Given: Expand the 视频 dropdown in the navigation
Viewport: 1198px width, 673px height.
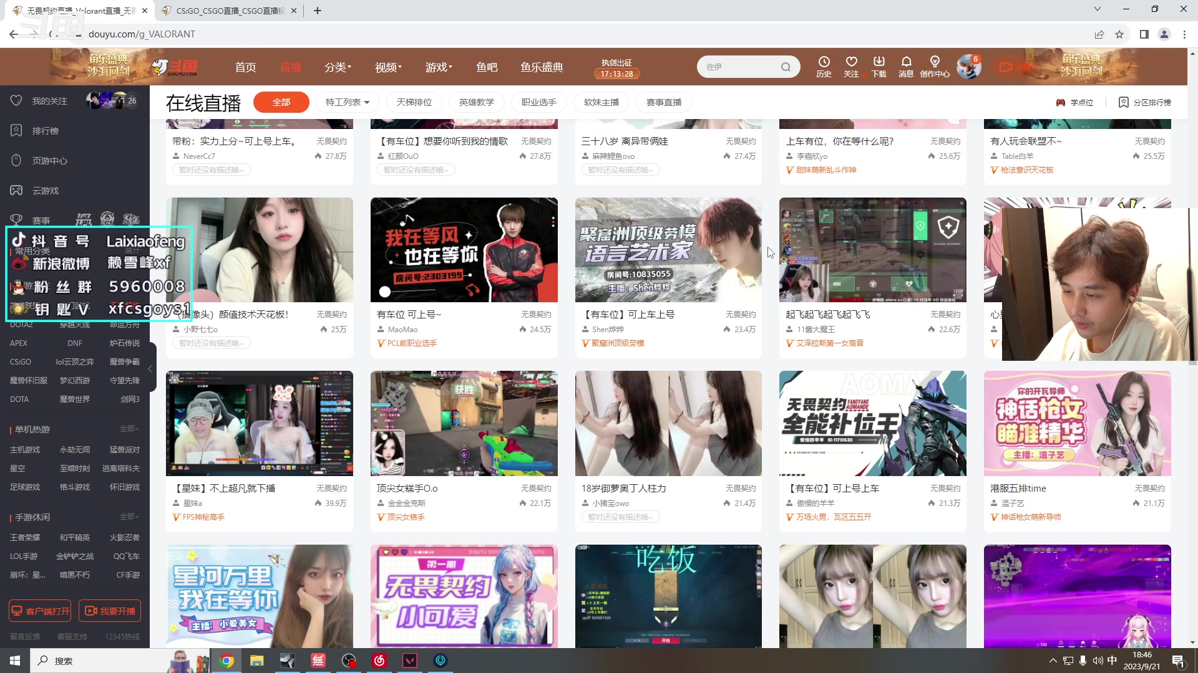Looking at the screenshot, I should point(388,67).
